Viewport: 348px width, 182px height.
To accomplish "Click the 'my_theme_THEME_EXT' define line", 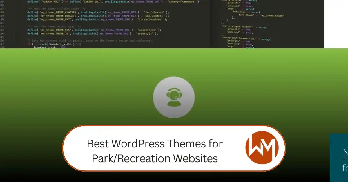I will pos(97,19).
